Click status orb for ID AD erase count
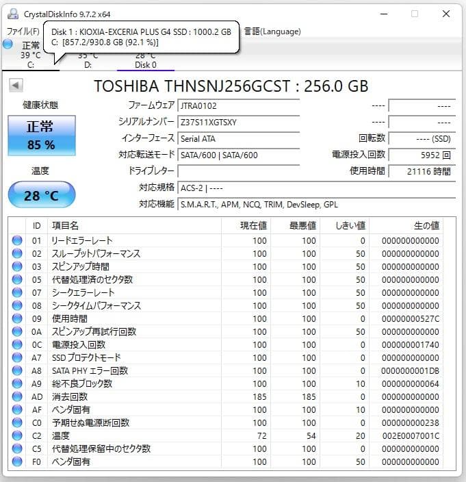Image resolution: width=466 pixels, height=482 pixels. 17,396
